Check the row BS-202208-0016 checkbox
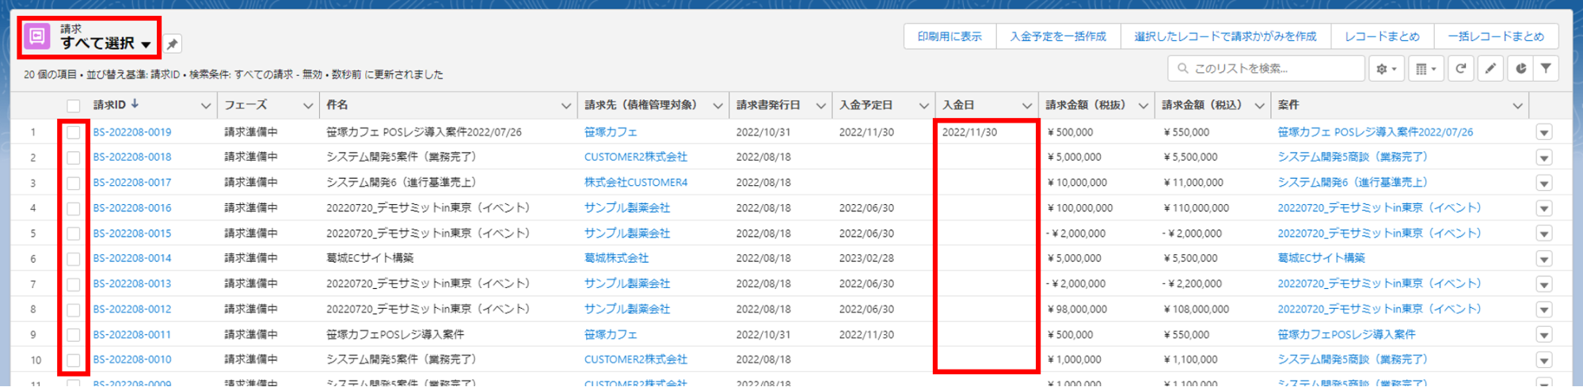The image size is (1583, 387). click(x=74, y=208)
